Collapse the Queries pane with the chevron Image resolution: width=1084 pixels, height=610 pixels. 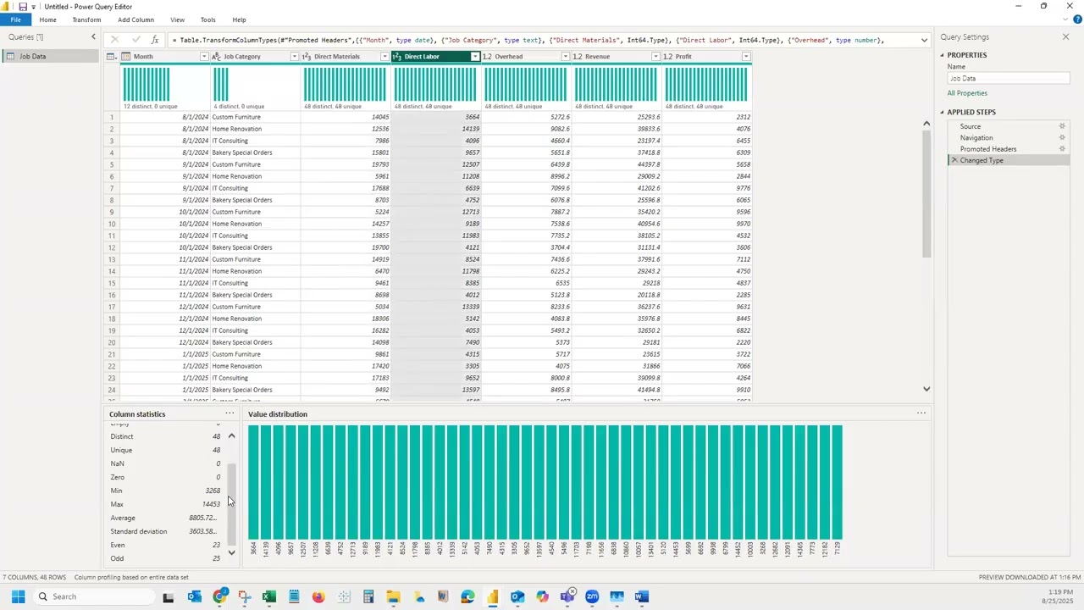[93, 36]
